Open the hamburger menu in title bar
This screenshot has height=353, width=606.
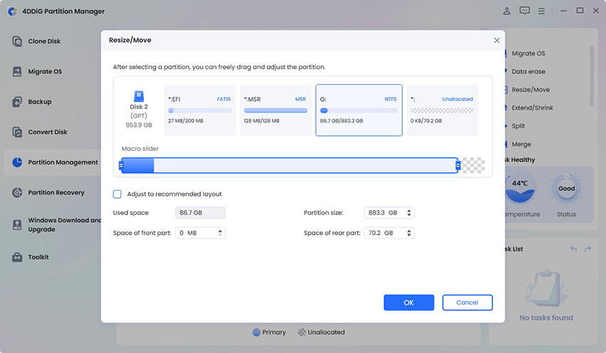click(x=543, y=11)
